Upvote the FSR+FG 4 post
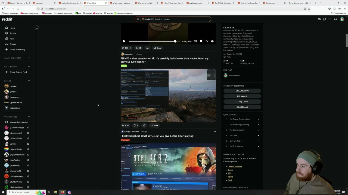The width and height of the screenshot is (348, 195). (123, 125)
